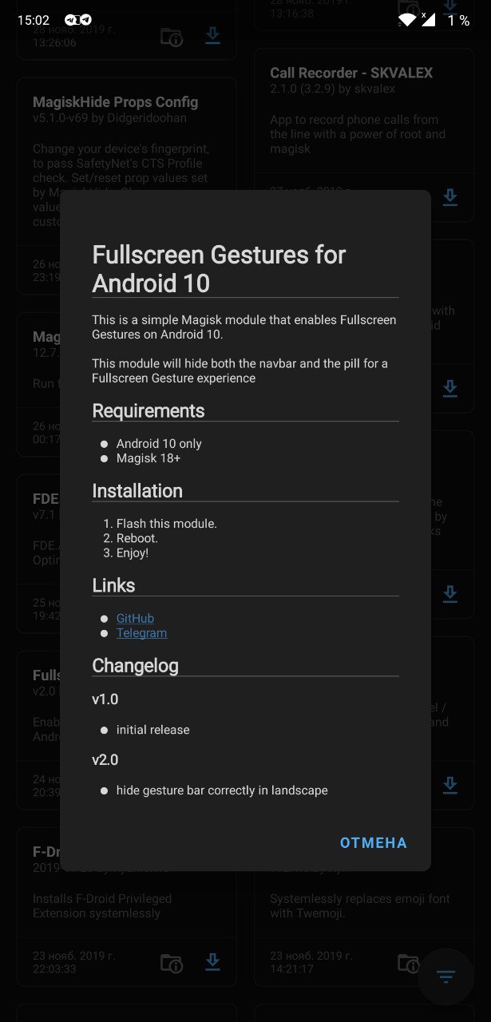Open module info icon on the Twemoji card
491x1022 pixels.
click(408, 962)
